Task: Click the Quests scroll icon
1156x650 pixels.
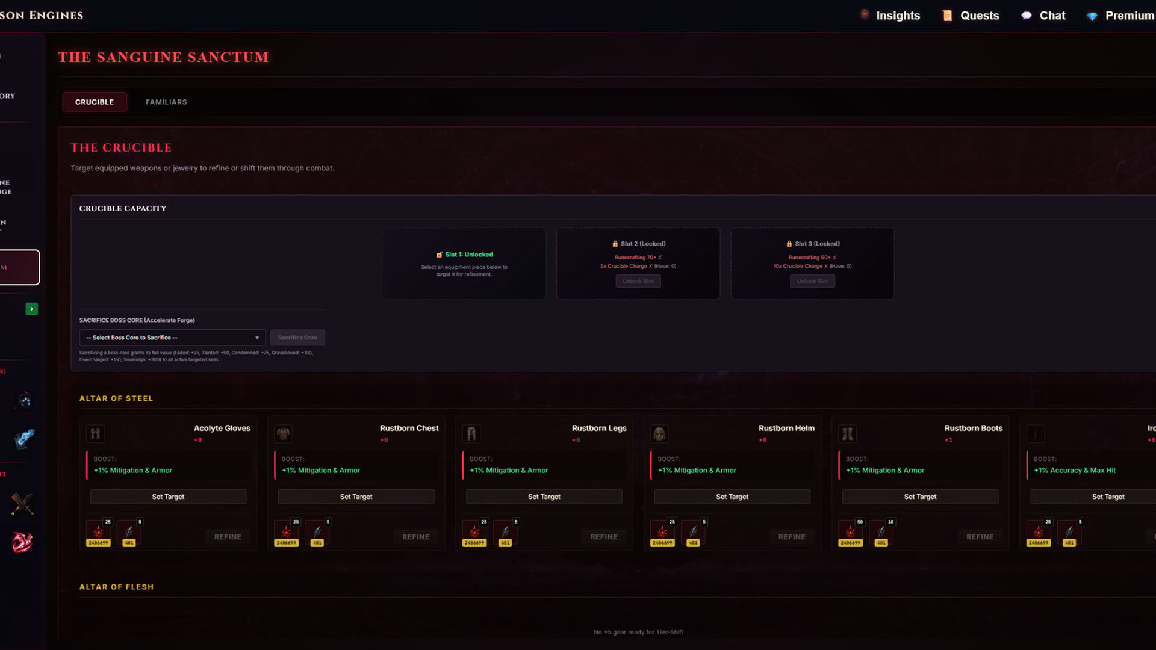Action: (x=947, y=16)
